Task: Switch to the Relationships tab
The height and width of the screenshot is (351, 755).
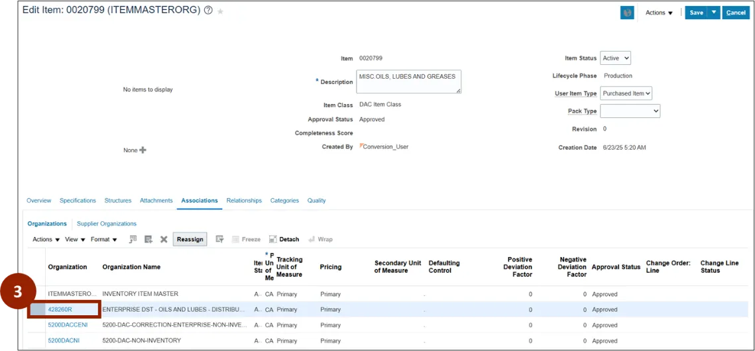Action: pos(244,201)
